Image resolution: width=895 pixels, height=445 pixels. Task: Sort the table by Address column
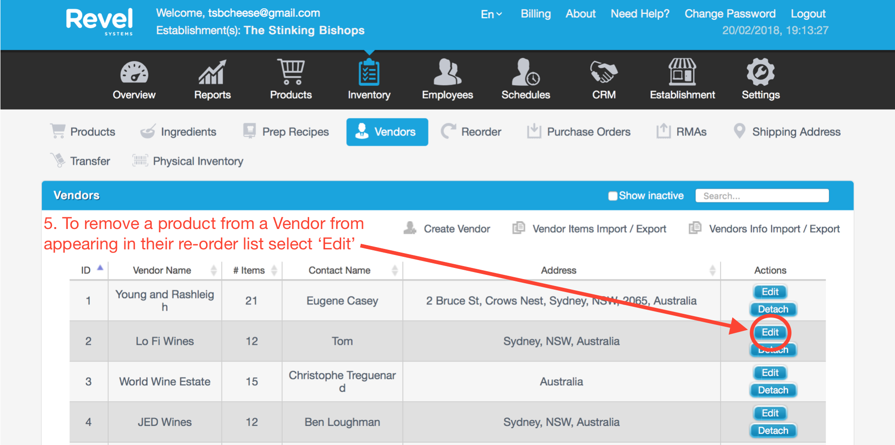[x=562, y=270]
